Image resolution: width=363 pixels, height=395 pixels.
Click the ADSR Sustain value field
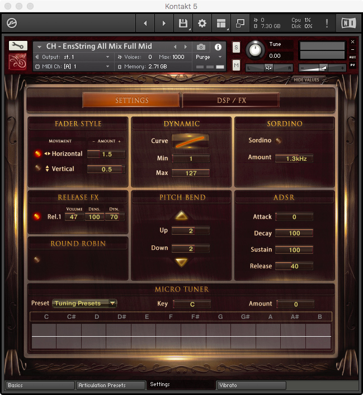click(294, 250)
